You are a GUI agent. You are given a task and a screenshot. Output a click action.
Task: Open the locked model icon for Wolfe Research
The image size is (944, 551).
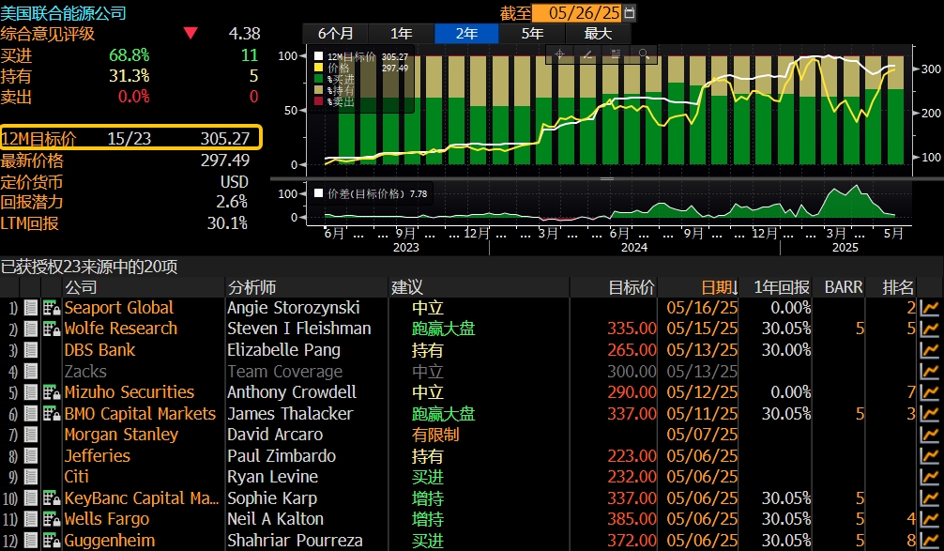pos(52,329)
